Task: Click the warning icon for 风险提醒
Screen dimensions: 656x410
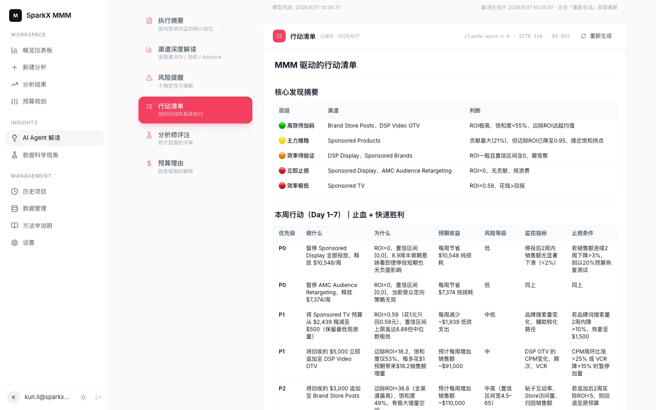Action: (149, 78)
